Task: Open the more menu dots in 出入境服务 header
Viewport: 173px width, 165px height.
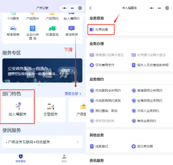Action: coord(151,8)
